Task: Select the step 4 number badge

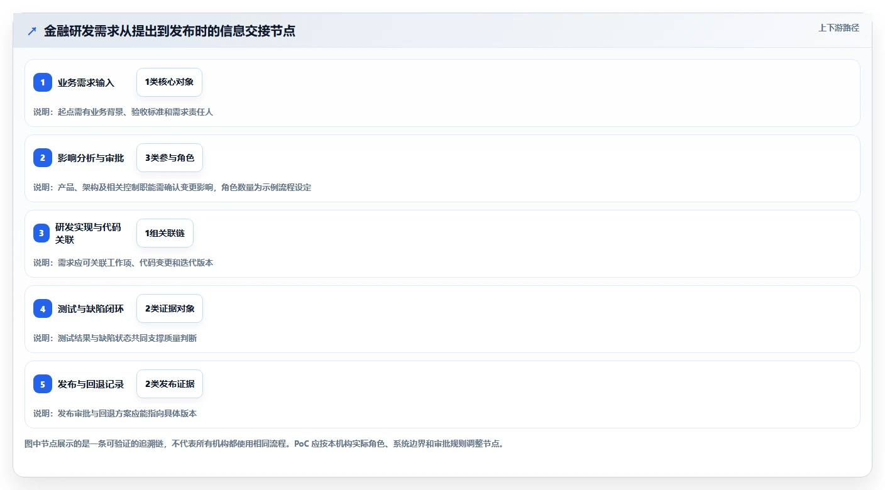Action: [x=43, y=308]
